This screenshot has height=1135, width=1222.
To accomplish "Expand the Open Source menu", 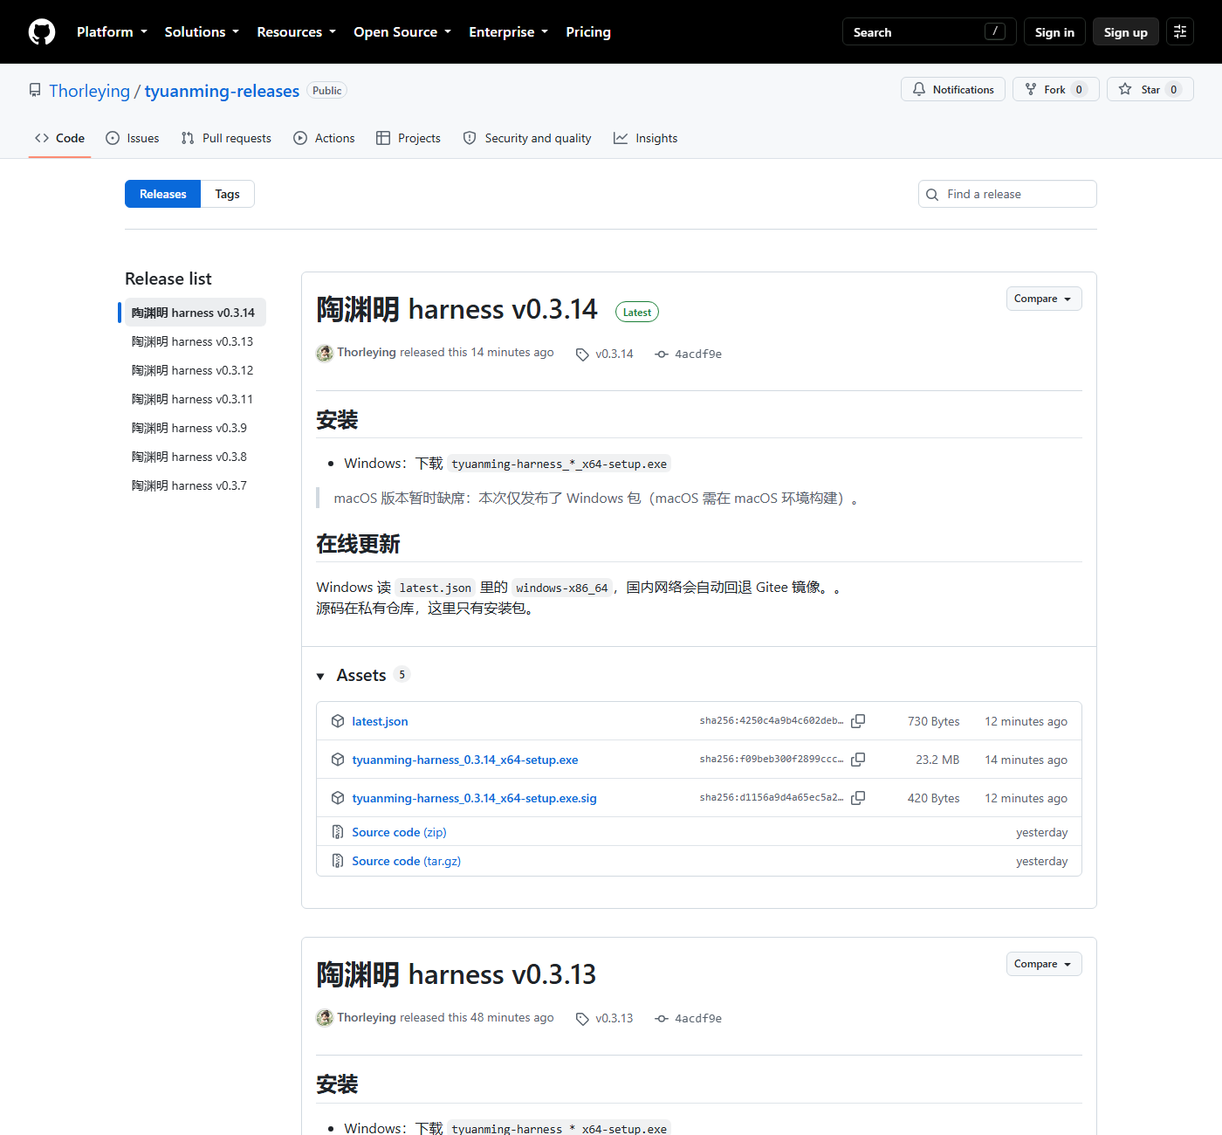I will pos(402,32).
